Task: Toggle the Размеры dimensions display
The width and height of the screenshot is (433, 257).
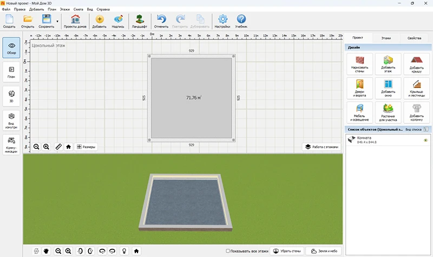Action: pos(86,147)
